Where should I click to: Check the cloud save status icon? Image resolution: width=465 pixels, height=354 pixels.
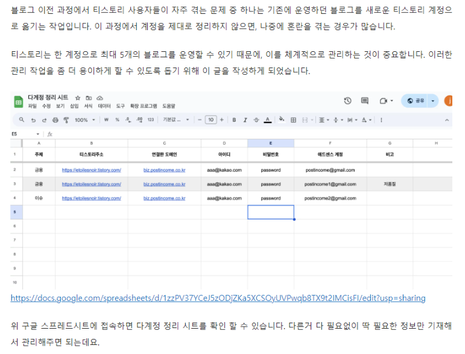(x=100, y=98)
